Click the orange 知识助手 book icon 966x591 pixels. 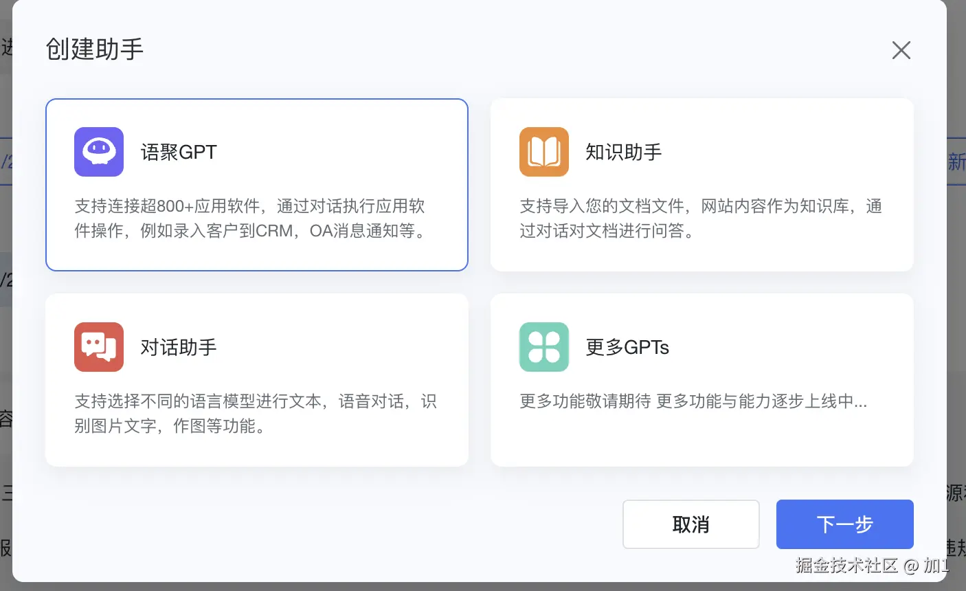[543, 152]
